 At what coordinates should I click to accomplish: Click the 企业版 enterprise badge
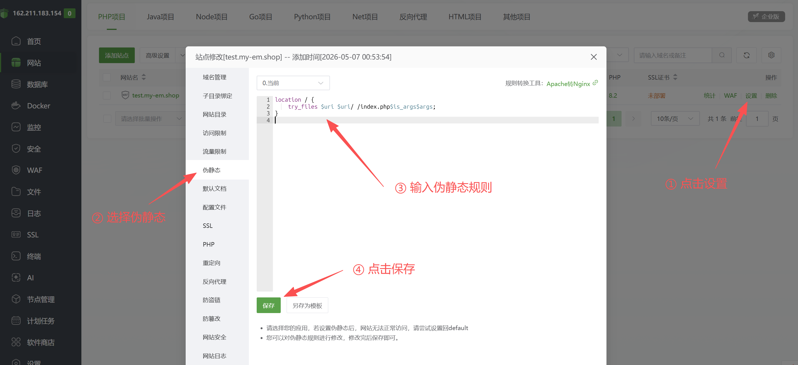pyautogui.click(x=766, y=17)
